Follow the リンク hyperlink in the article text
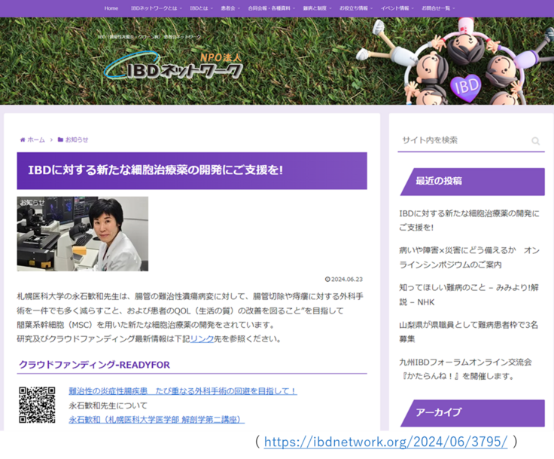 (x=202, y=339)
